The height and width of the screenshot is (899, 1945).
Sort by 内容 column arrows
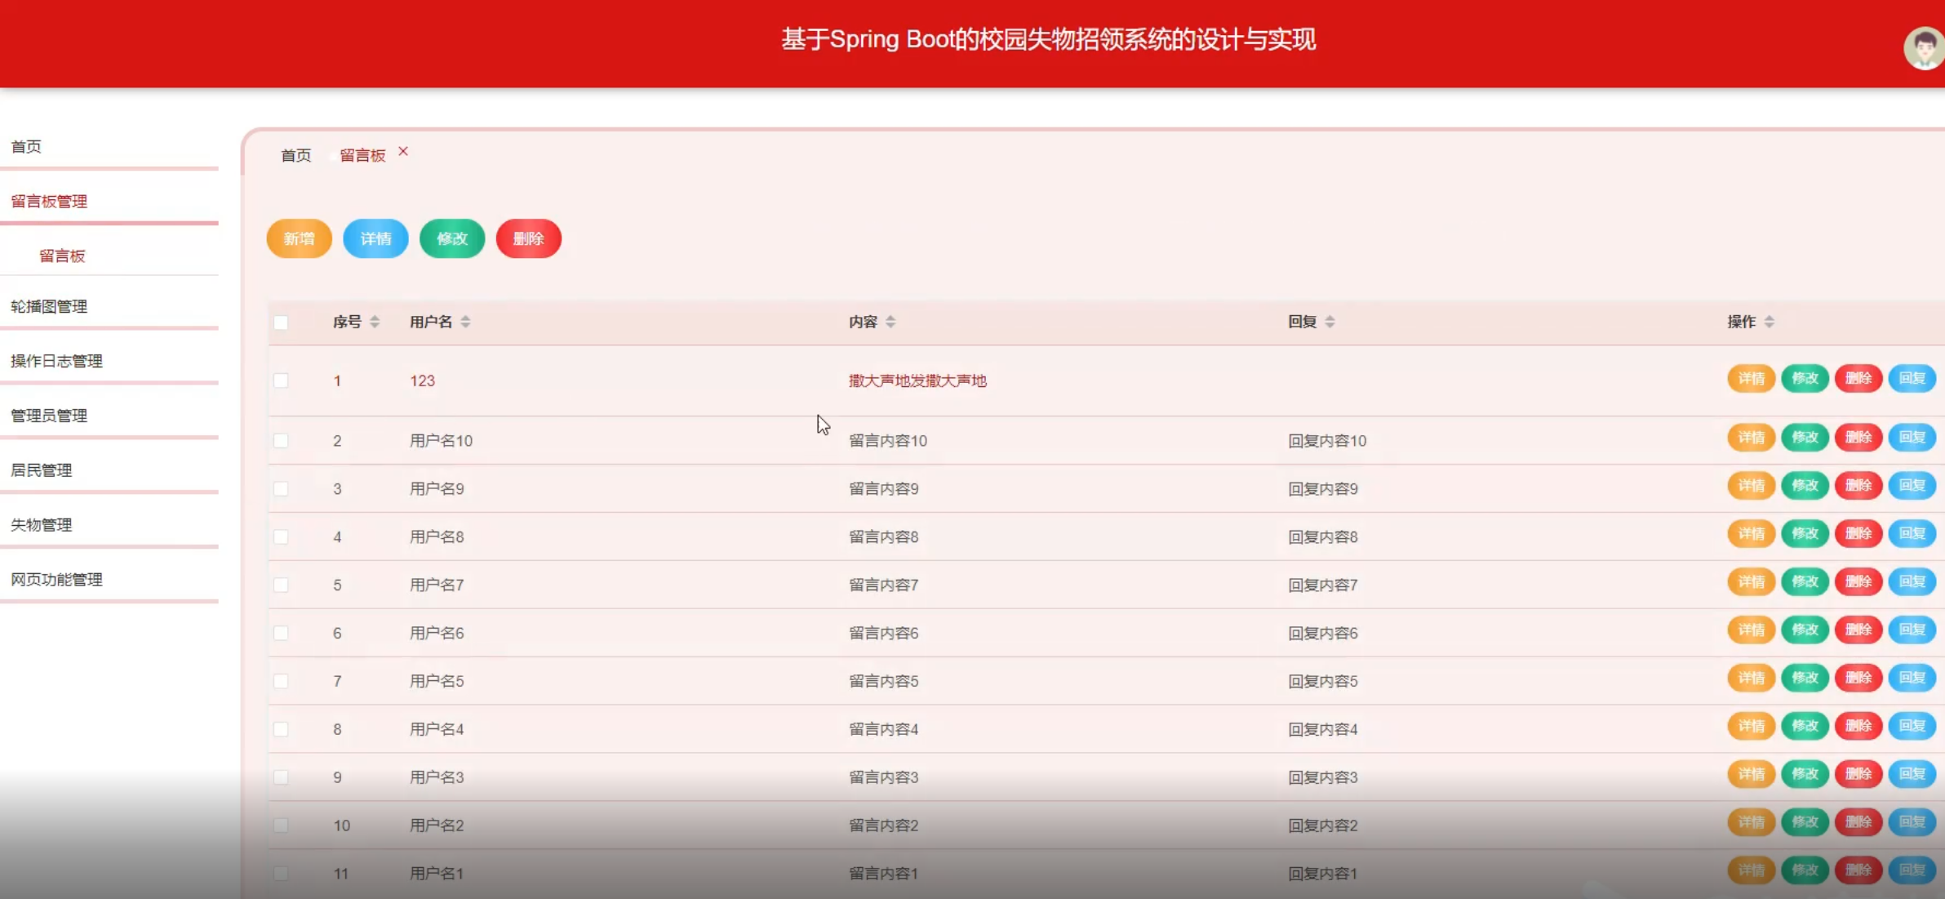890,322
